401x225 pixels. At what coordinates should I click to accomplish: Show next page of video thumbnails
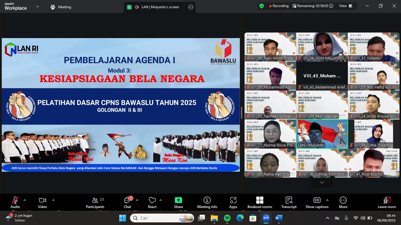coord(322,183)
